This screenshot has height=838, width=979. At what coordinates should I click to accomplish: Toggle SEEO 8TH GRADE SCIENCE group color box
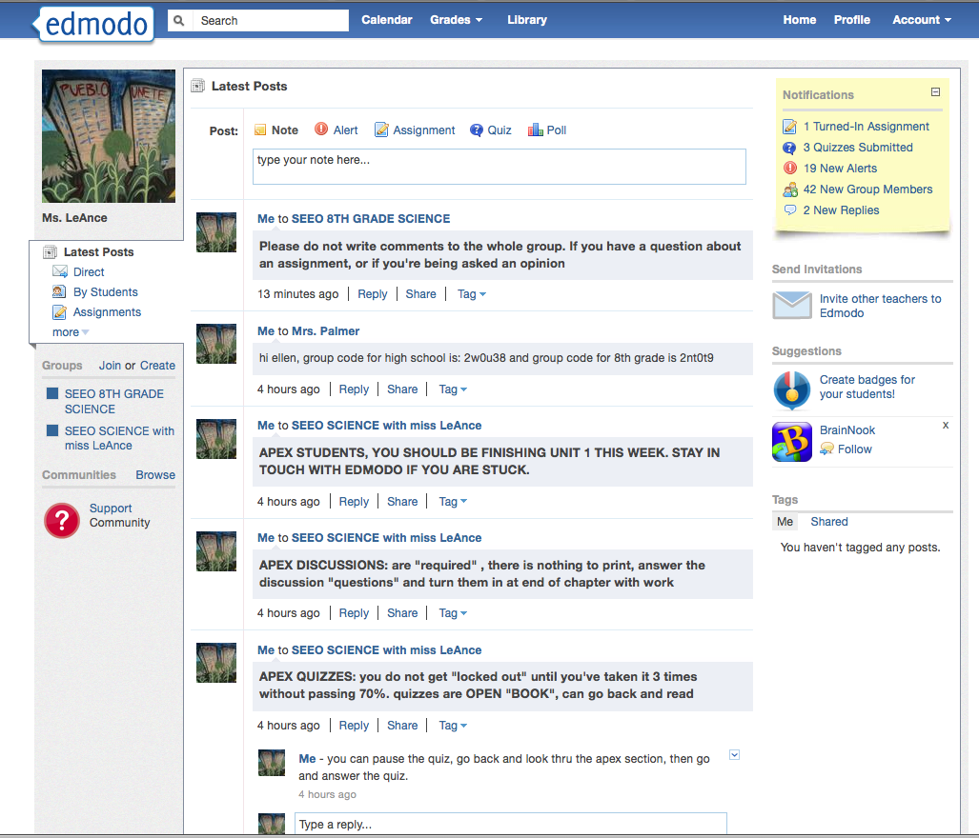[x=52, y=394]
